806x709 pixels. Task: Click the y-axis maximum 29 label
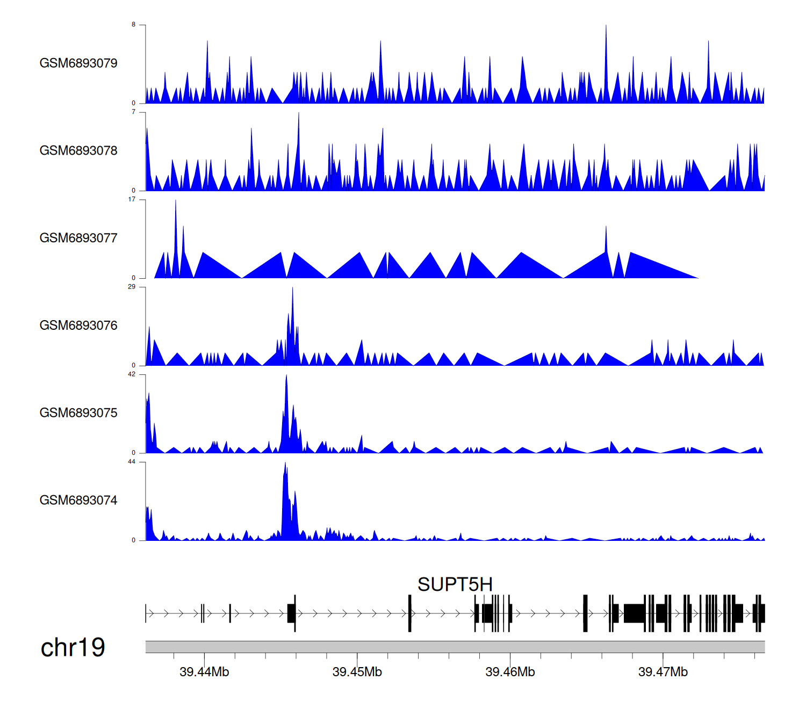point(132,287)
